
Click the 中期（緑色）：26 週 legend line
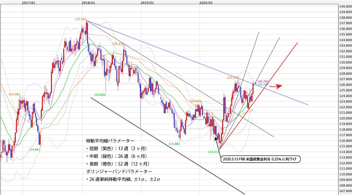pos(117,156)
